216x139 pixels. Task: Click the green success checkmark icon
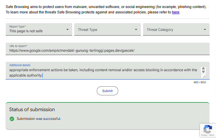pos(12,119)
